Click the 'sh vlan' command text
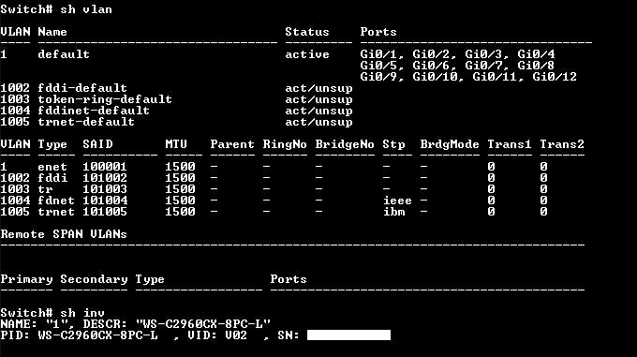 pyautogui.click(x=86, y=9)
